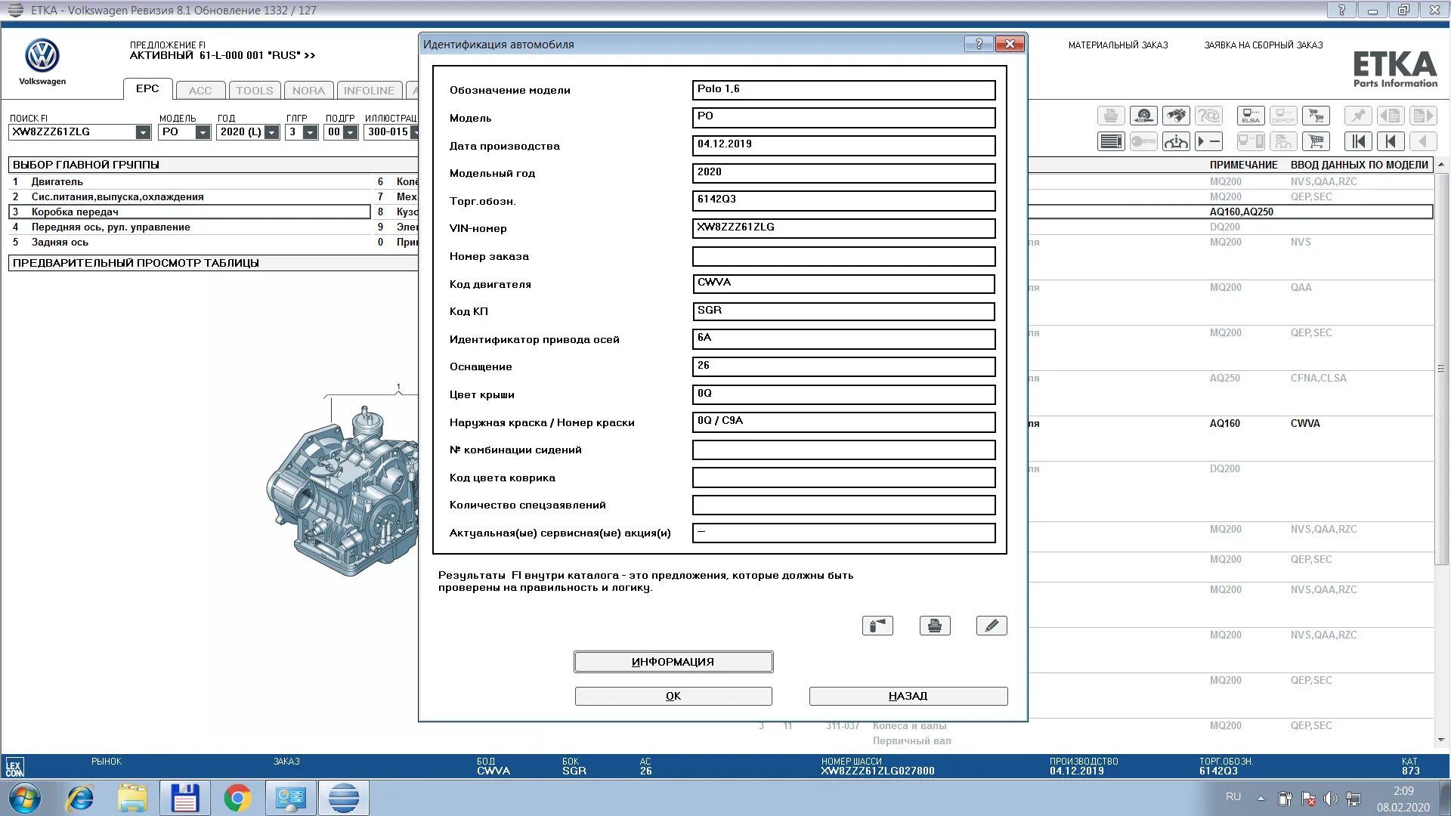Click the RU language indicator
1451x816 pixels.
tap(1233, 797)
